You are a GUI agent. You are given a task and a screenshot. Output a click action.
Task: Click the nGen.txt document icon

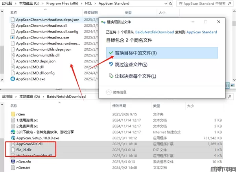pyautogui.click(x=13, y=168)
